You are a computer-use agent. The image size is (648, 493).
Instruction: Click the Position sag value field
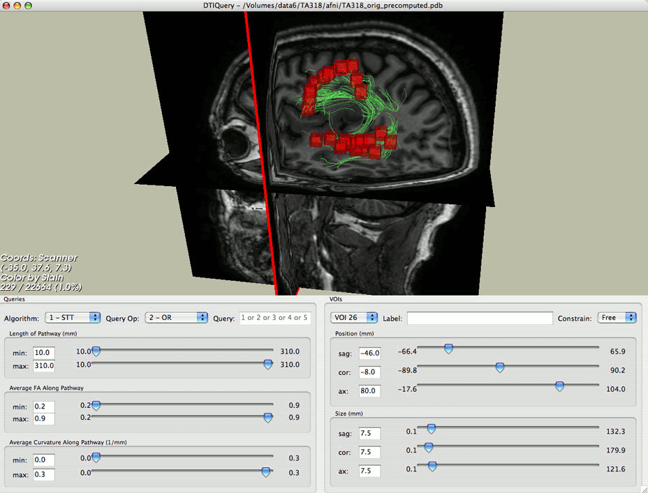click(x=369, y=353)
